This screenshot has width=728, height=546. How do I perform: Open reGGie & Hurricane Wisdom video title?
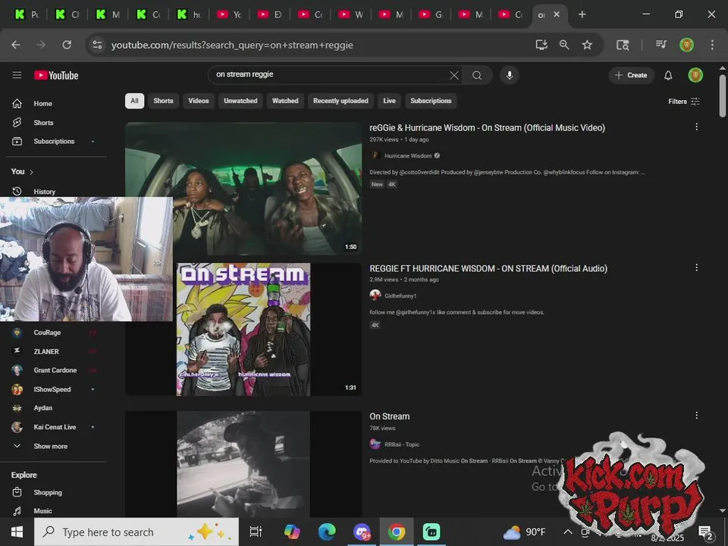click(487, 127)
